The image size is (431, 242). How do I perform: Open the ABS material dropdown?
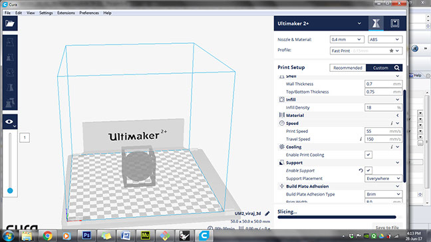(x=385, y=39)
